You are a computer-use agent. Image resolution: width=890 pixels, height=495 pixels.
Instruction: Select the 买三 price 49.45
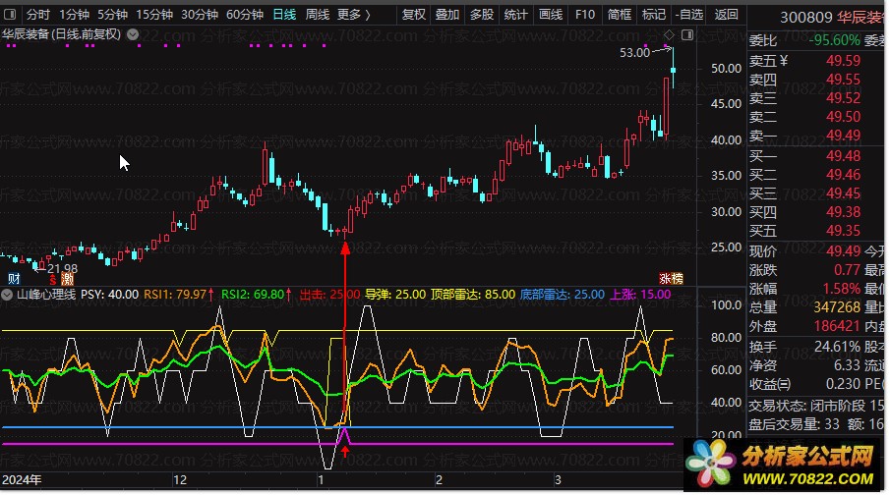click(843, 193)
